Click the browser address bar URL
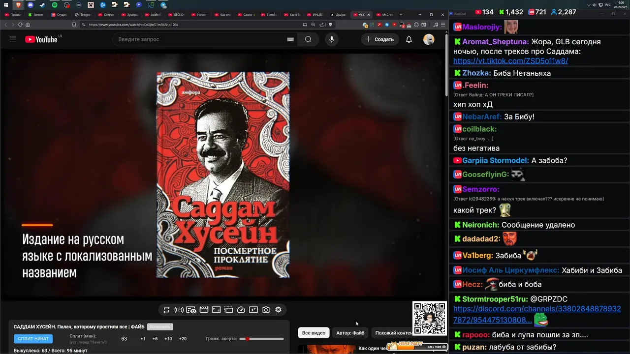Viewport: 630px width, 354px height. 133,25
